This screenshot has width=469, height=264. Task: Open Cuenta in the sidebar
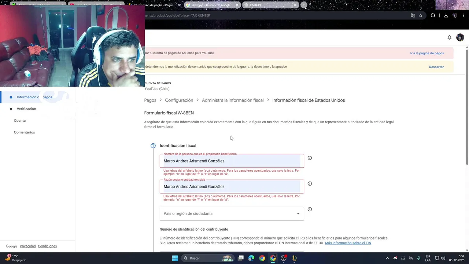tap(20, 121)
